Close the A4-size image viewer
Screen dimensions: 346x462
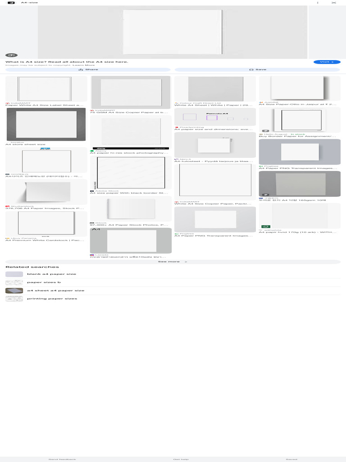tap(334, 3)
